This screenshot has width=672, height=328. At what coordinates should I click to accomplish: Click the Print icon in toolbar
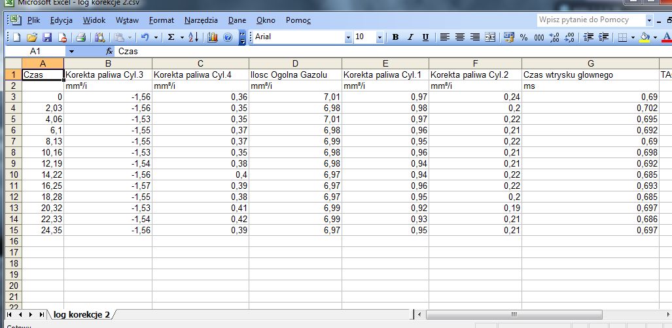(80, 37)
